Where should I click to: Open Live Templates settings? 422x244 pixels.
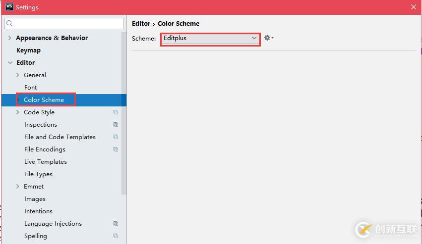tap(46, 161)
